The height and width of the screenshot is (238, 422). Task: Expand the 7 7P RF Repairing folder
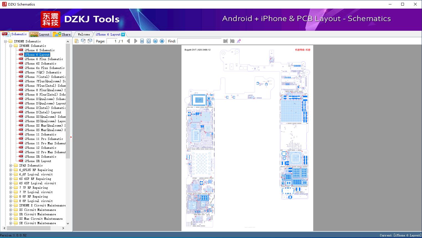[x=11, y=188]
